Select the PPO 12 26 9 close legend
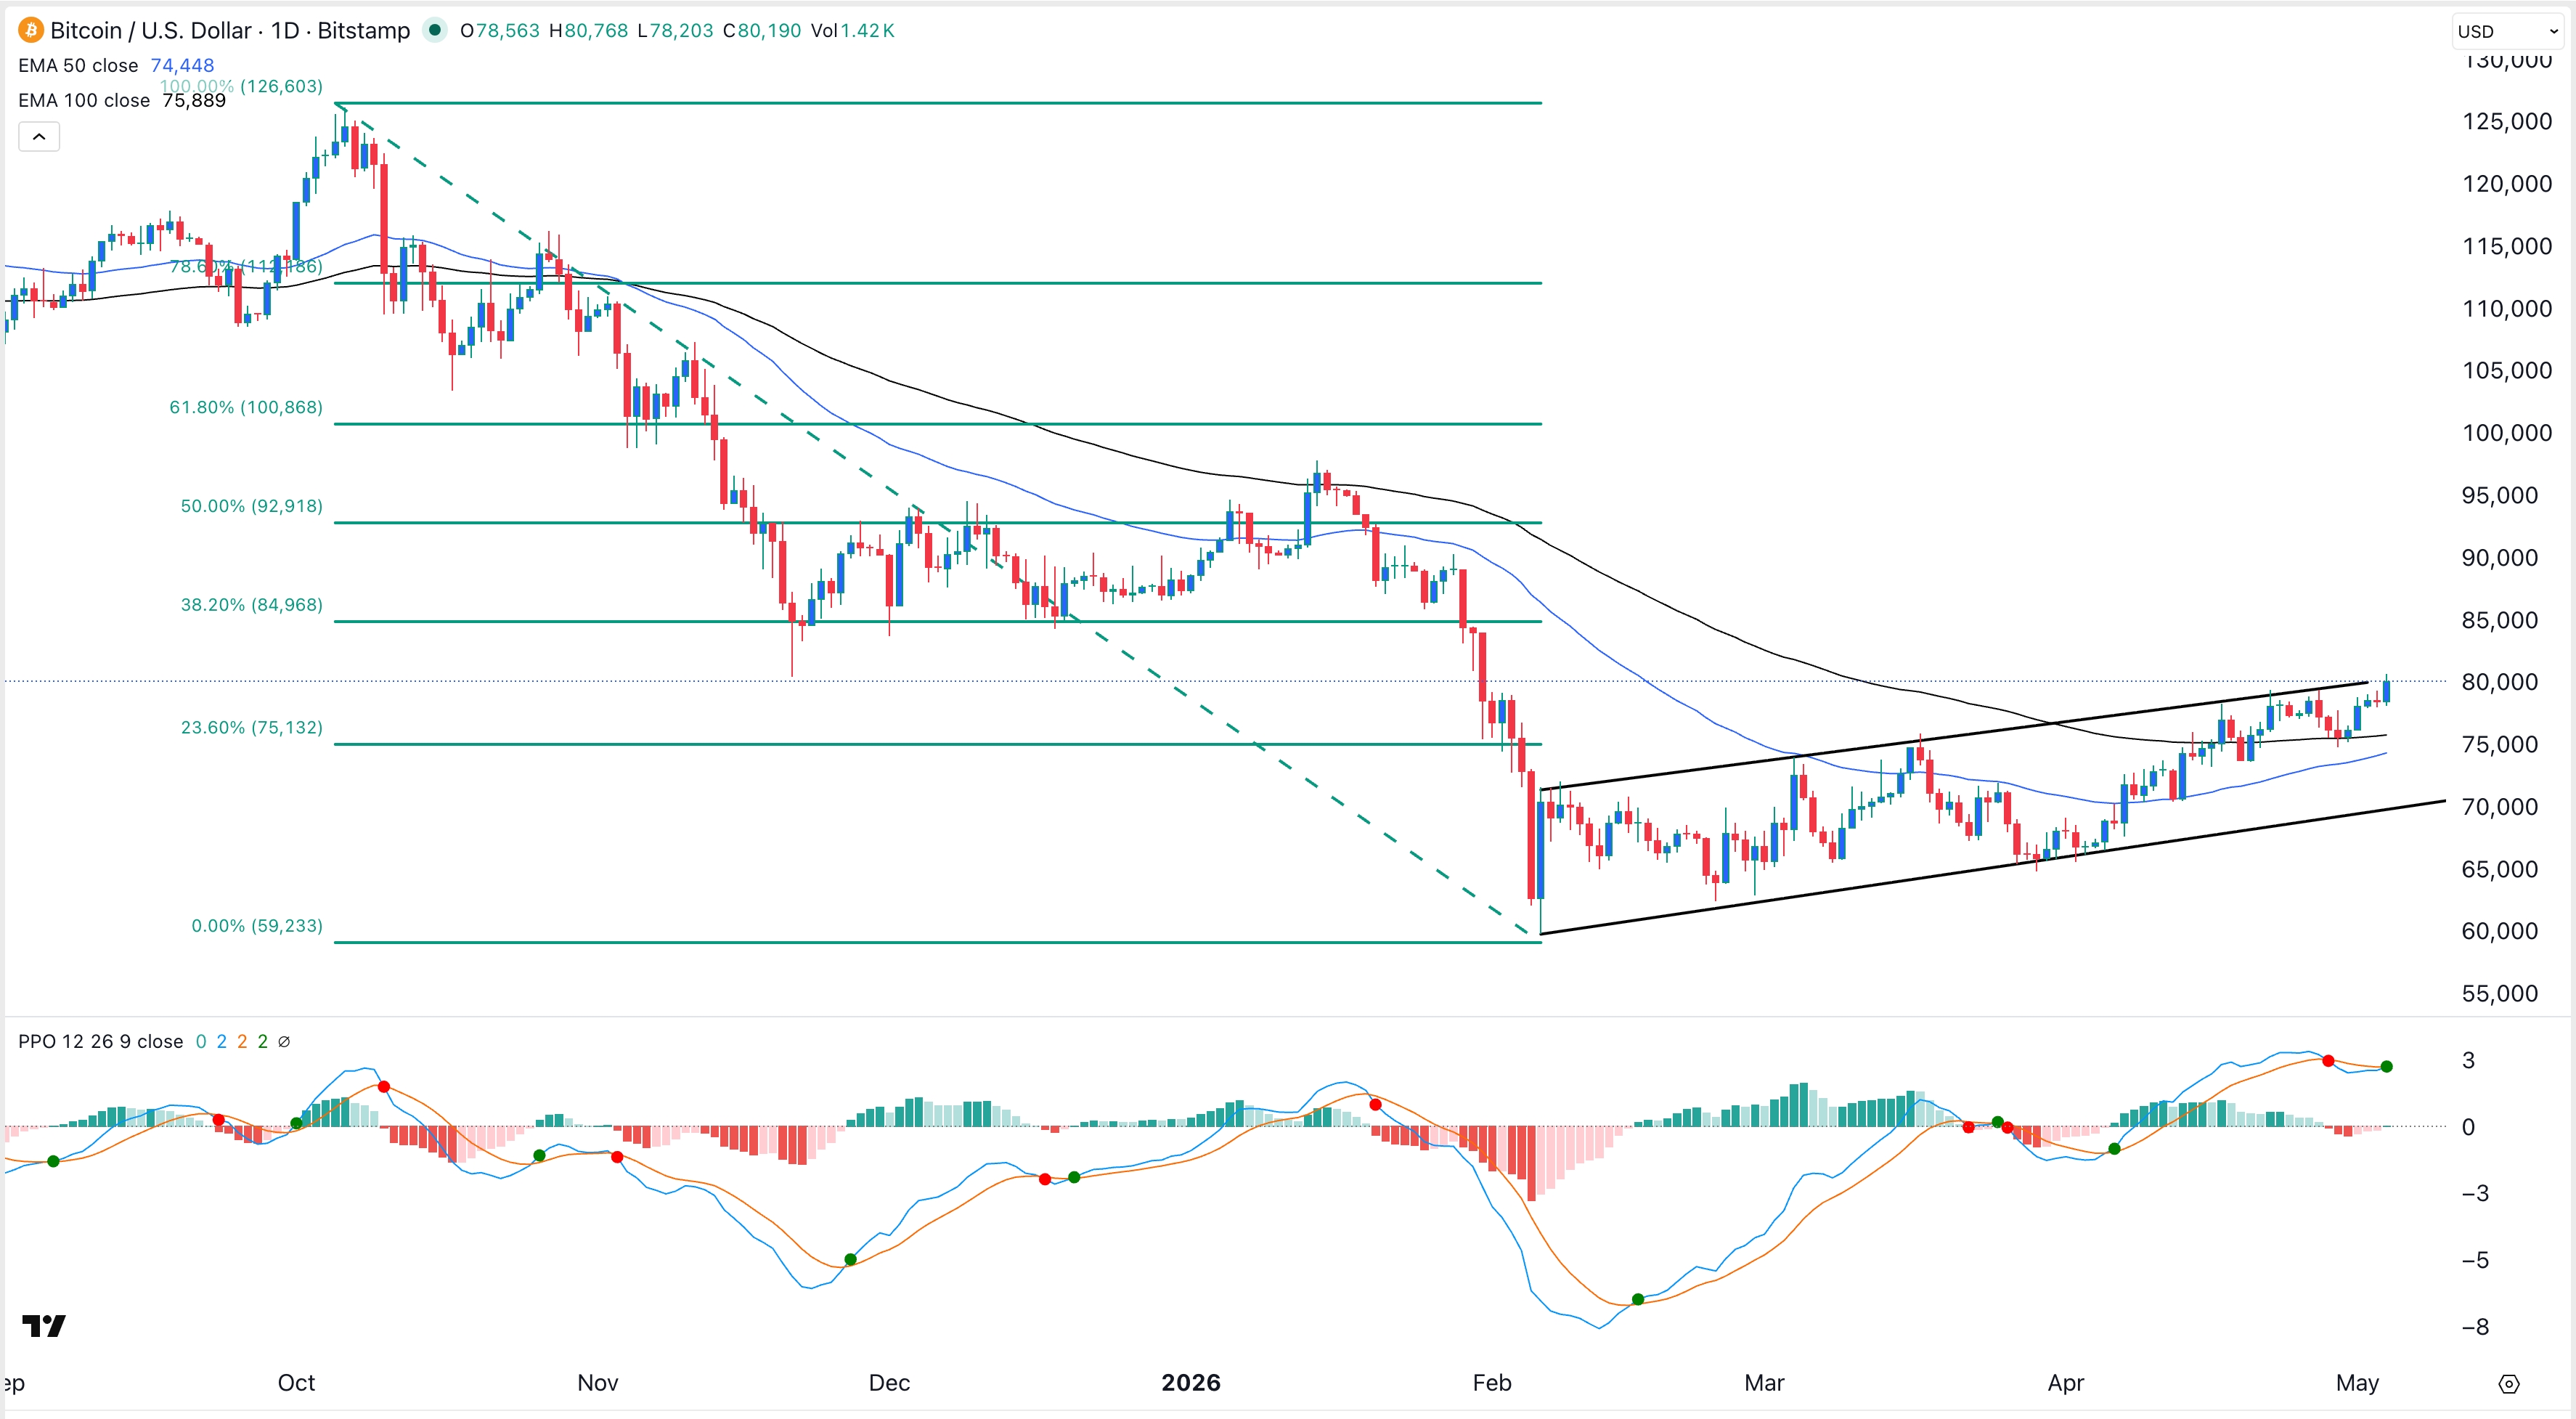 (x=101, y=1042)
